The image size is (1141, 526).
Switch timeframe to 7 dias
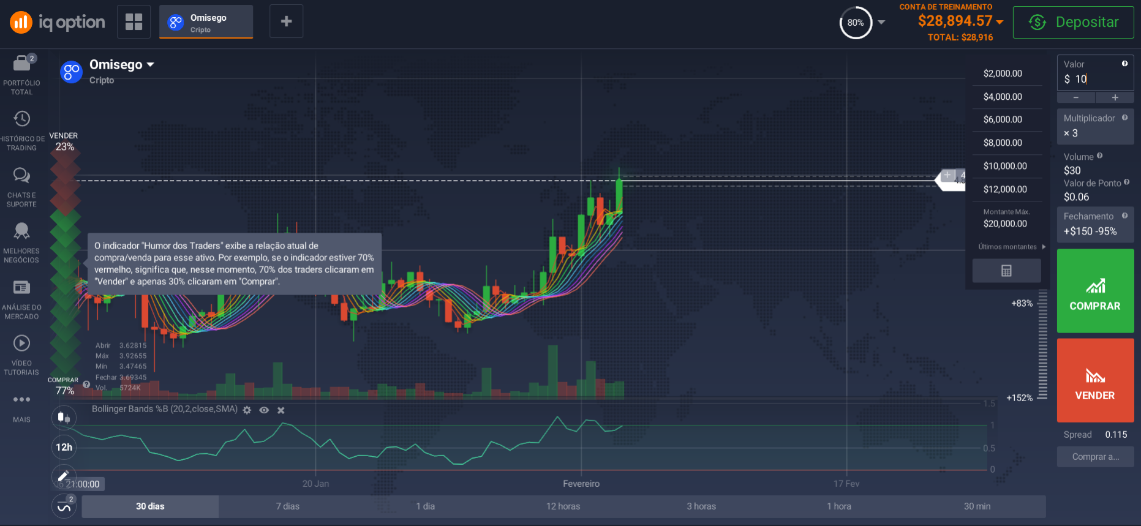pyautogui.click(x=287, y=506)
